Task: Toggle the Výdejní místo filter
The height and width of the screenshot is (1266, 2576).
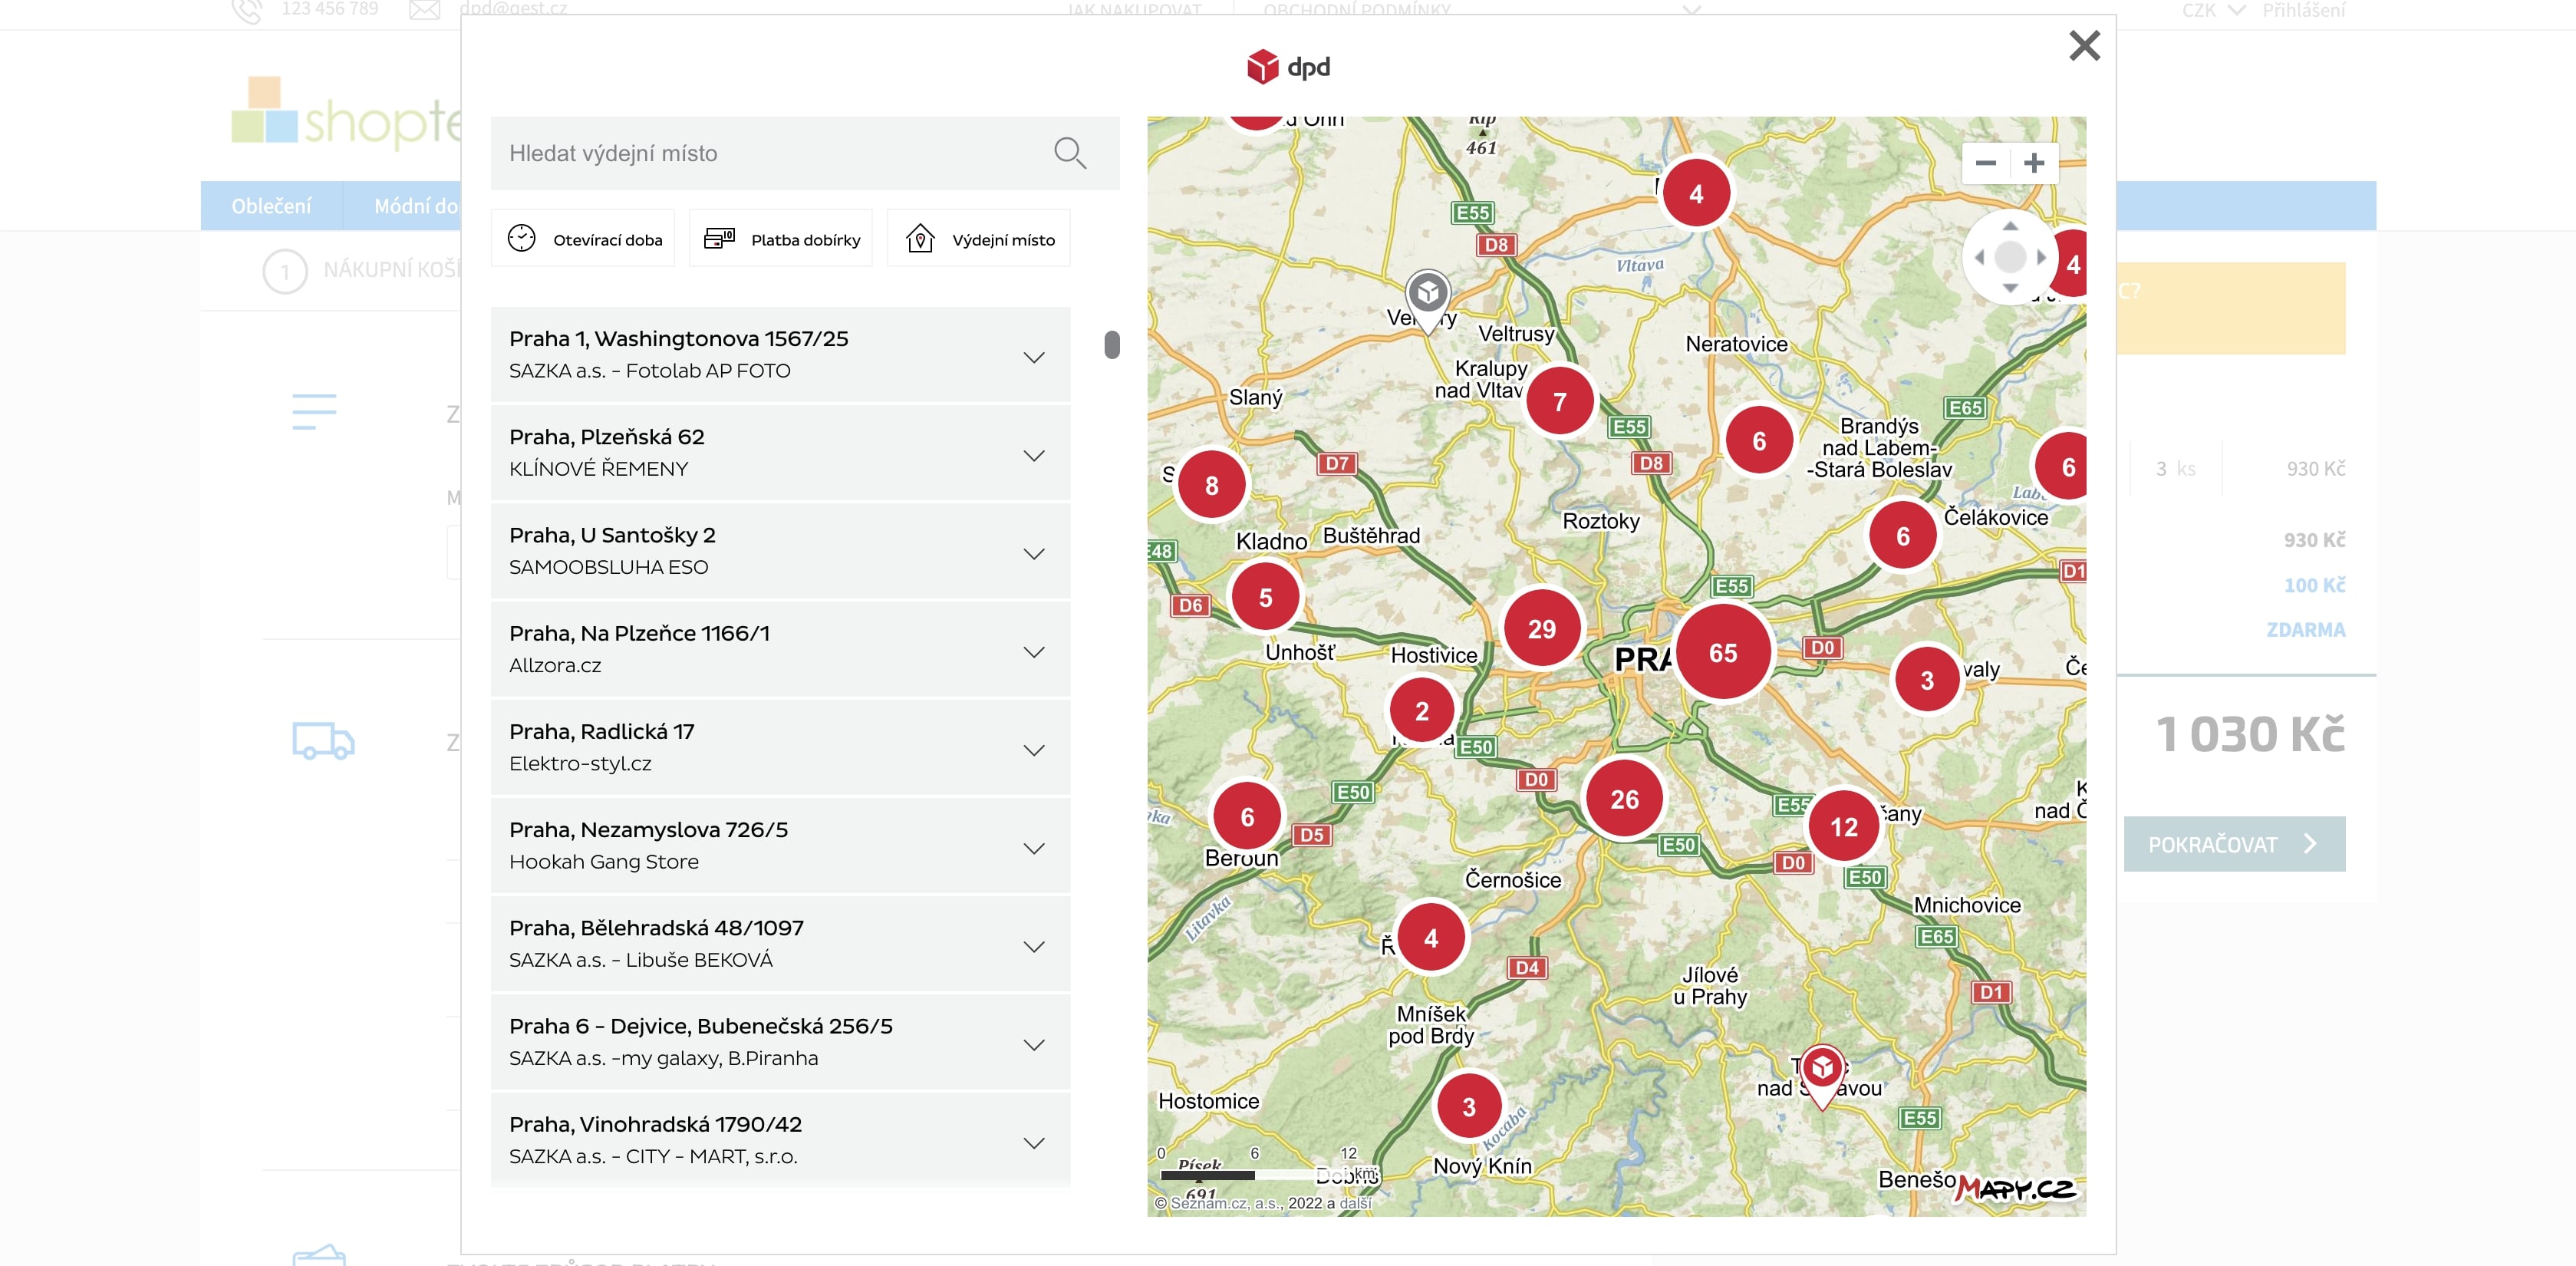Action: click(x=979, y=239)
